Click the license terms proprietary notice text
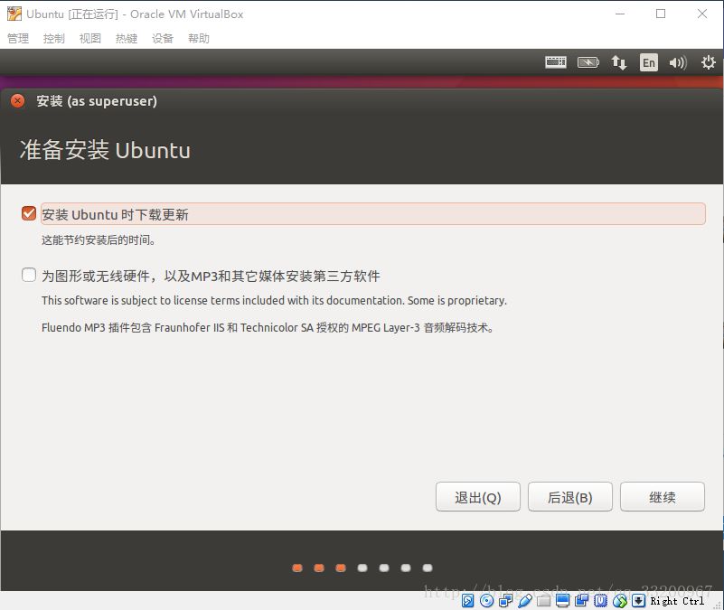Screen dimensions: 724x610 274,301
